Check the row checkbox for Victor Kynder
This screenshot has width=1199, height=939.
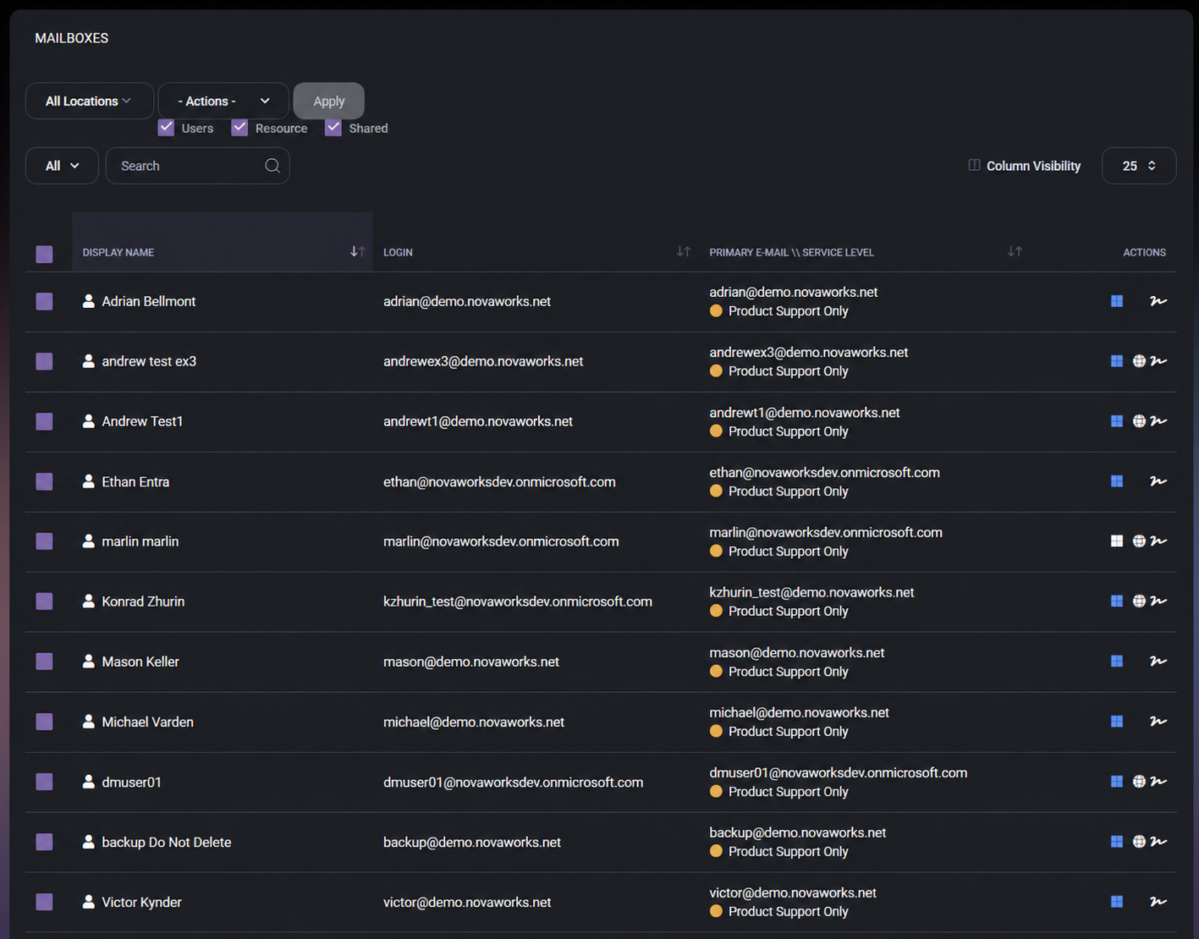pos(45,902)
